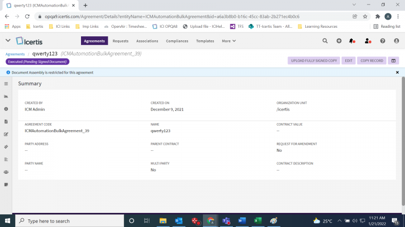
Task: Select the info circle icon in left sidebar
Action: click(6, 109)
